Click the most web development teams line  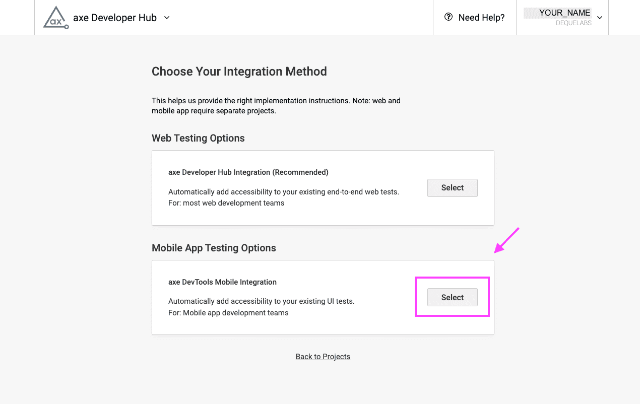click(x=226, y=203)
